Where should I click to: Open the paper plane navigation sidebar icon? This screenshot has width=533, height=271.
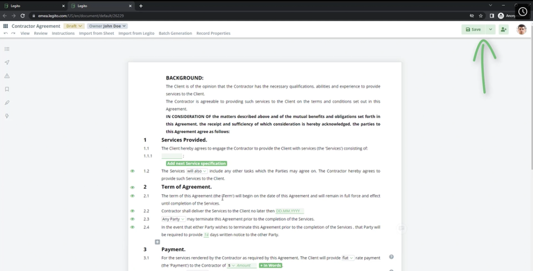[x=7, y=62]
